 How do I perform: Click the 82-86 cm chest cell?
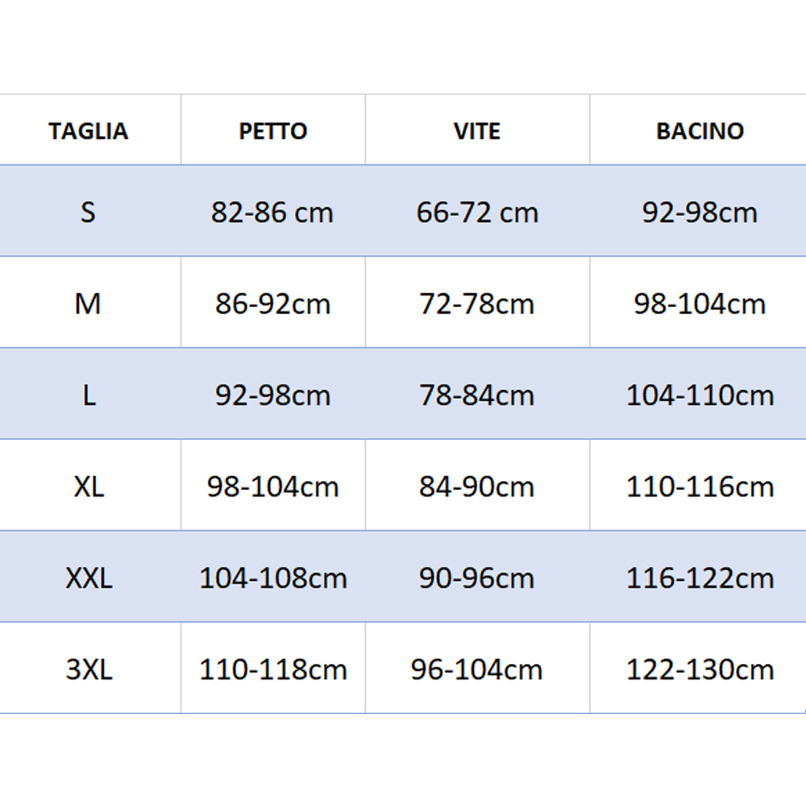272,213
